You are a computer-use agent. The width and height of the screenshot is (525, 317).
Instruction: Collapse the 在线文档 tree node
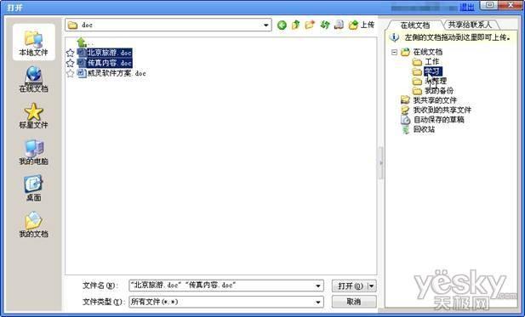tap(395, 52)
